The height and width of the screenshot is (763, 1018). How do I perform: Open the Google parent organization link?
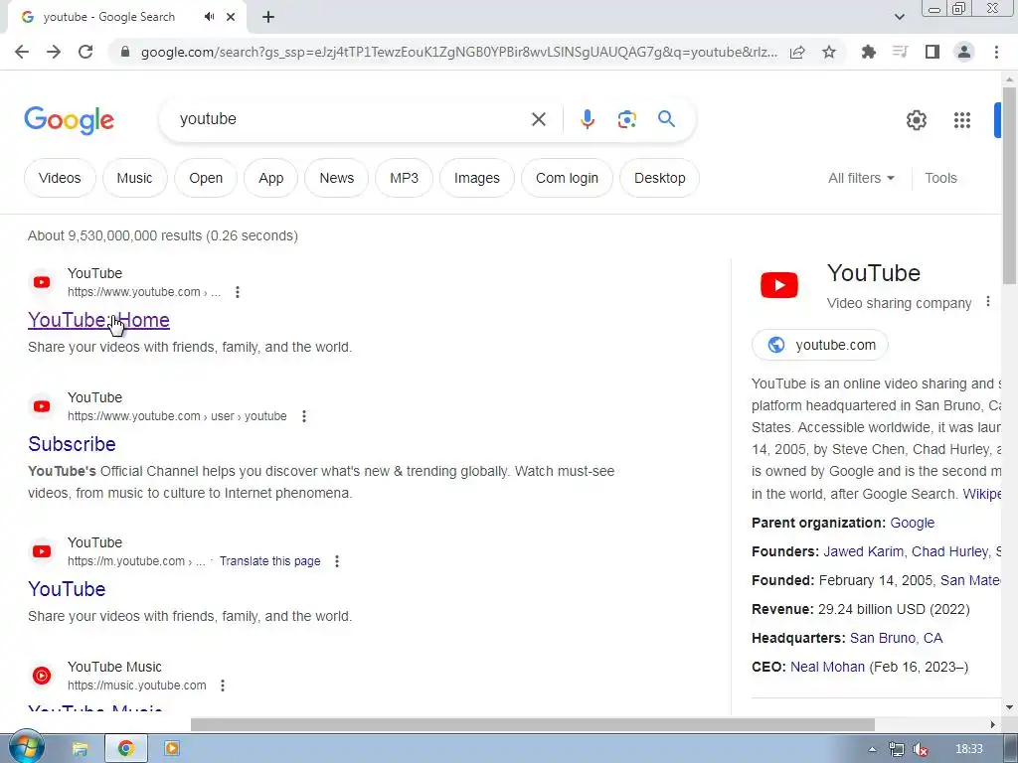pos(912,523)
